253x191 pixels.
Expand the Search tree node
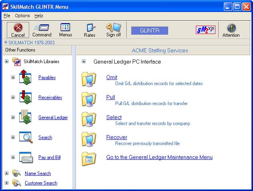(13, 137)
